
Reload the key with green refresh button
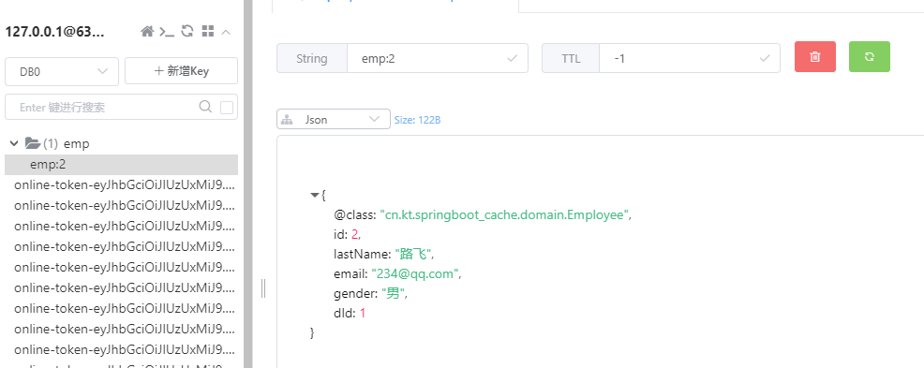click(x=870, y=56)
